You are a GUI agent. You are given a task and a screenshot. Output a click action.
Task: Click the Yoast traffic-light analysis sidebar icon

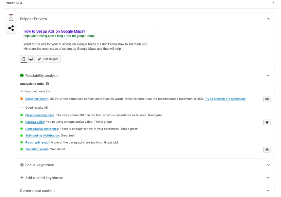[x=11, y=17]
